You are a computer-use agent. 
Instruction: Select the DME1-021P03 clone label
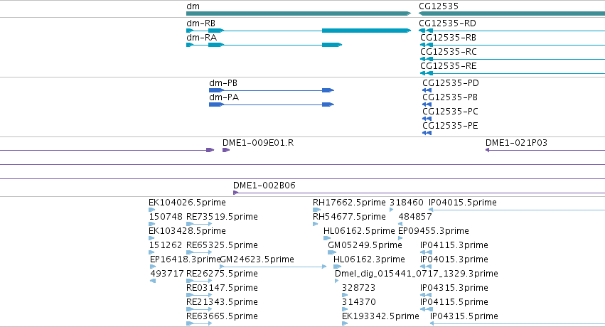point(516,143)
